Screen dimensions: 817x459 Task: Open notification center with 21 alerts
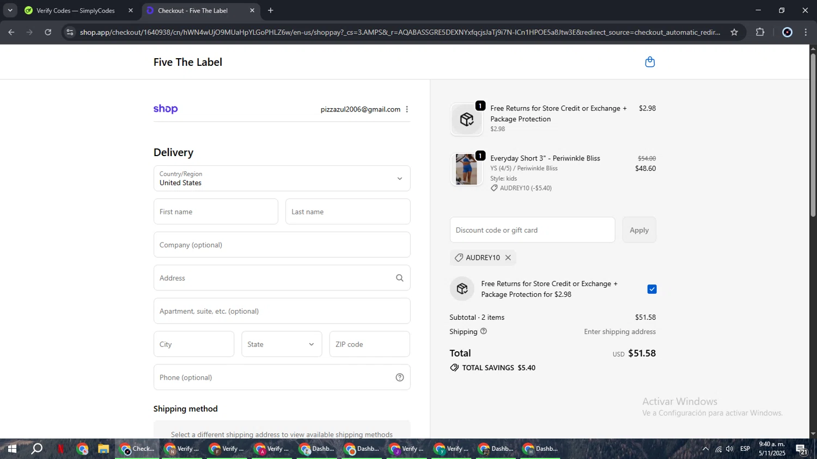(x=802, y=449)
